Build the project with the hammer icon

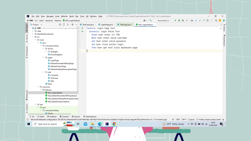point(151,20)
